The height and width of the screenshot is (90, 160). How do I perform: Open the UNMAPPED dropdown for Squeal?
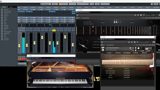[127, 77]
